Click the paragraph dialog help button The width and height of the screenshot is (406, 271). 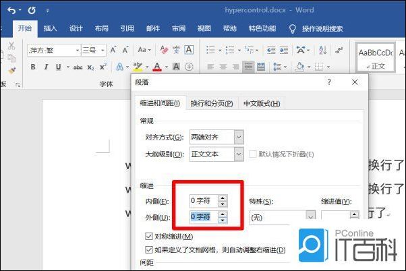(x=329, y=82)
